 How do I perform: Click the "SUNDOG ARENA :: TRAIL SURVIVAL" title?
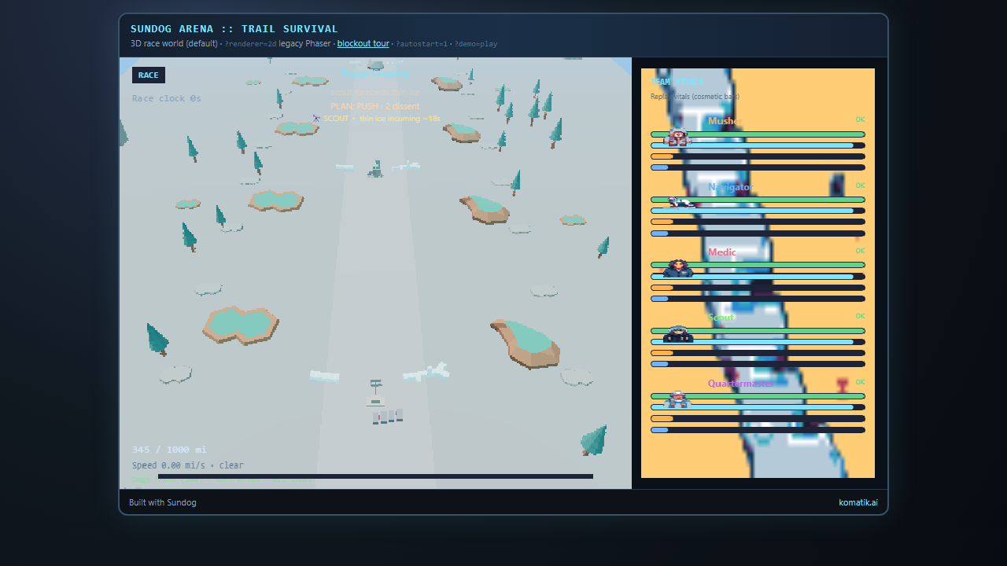[234, 29]
